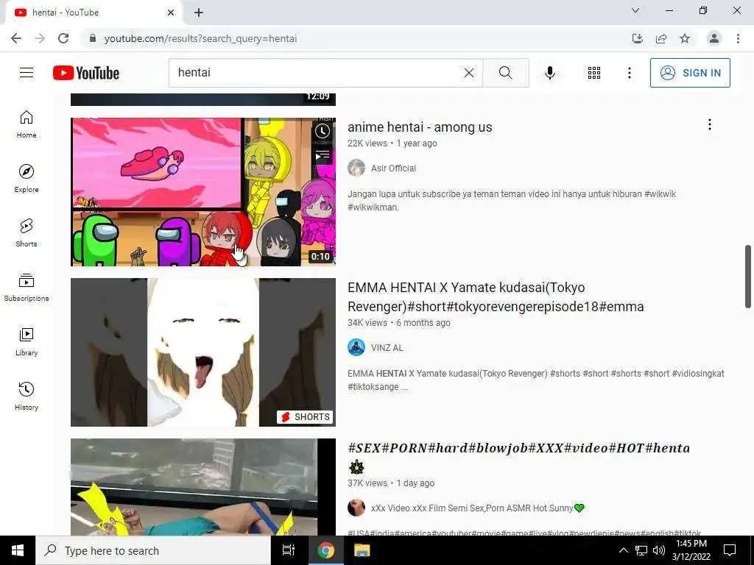754x565 pixels.
Task: Open Explore in the sidebar
Action: (x=27, y=179)
